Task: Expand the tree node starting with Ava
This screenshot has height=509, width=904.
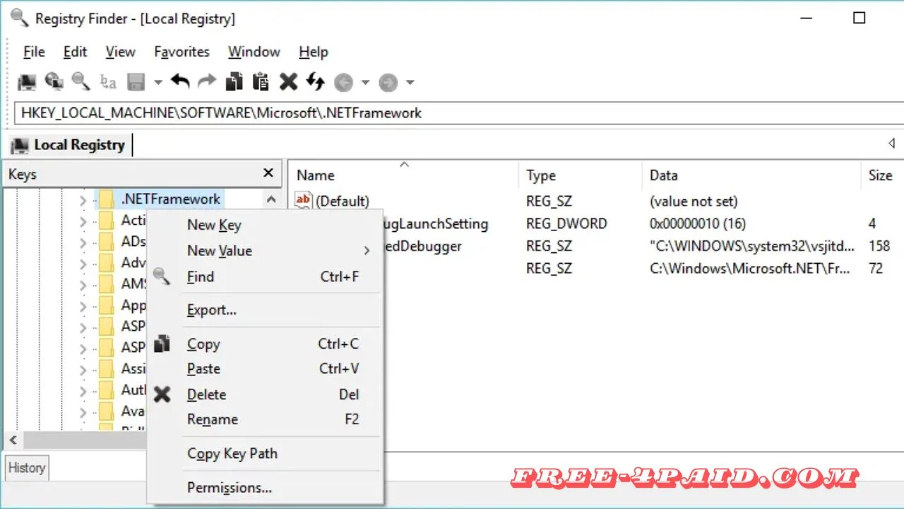Action: (x=83, y=412)
